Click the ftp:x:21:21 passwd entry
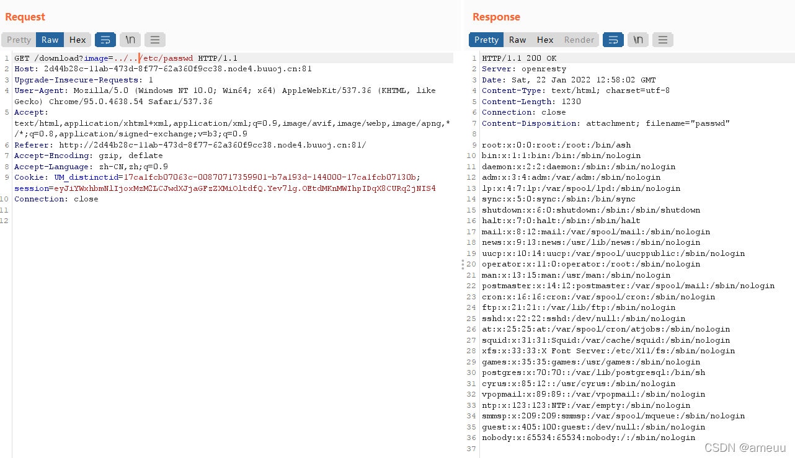The image size is (795, 458). 579,307
